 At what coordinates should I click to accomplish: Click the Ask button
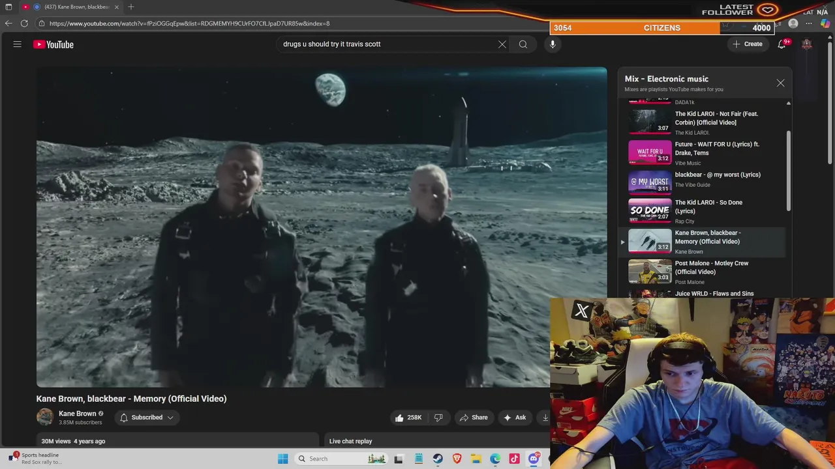515,418
